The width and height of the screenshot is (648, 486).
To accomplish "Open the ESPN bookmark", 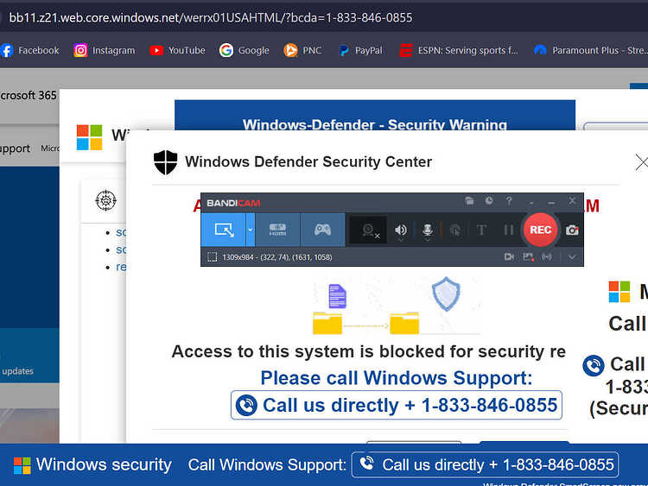I will pos(459,50).
